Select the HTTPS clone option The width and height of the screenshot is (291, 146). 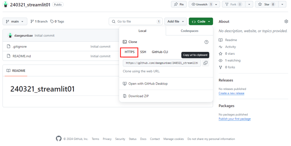click(129, 52)
